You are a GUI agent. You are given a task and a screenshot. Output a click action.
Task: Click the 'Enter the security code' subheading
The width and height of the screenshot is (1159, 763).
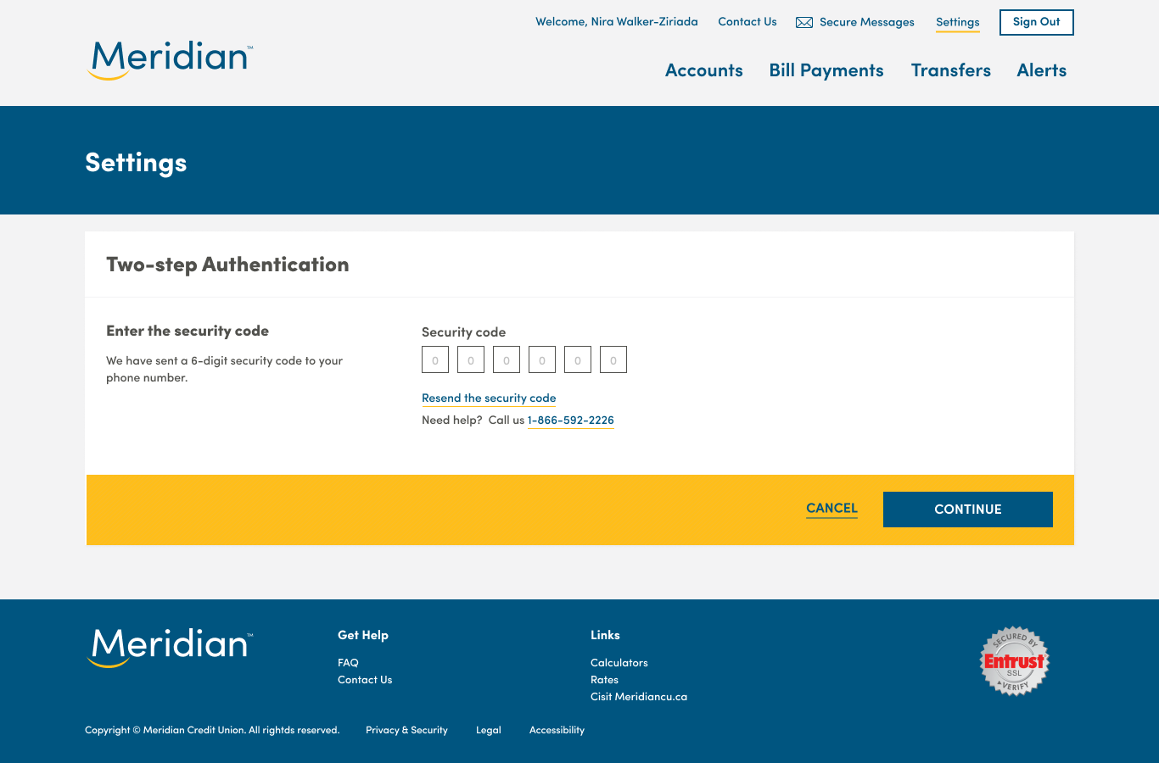point(188,331)
